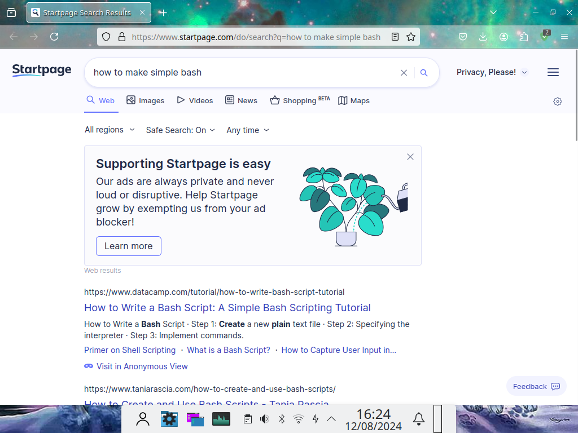Image resolution: width=578 pixels, height=433 pixels.
Task: Open the Bluetooth tray icon
Action: click(x=282, y=419)
